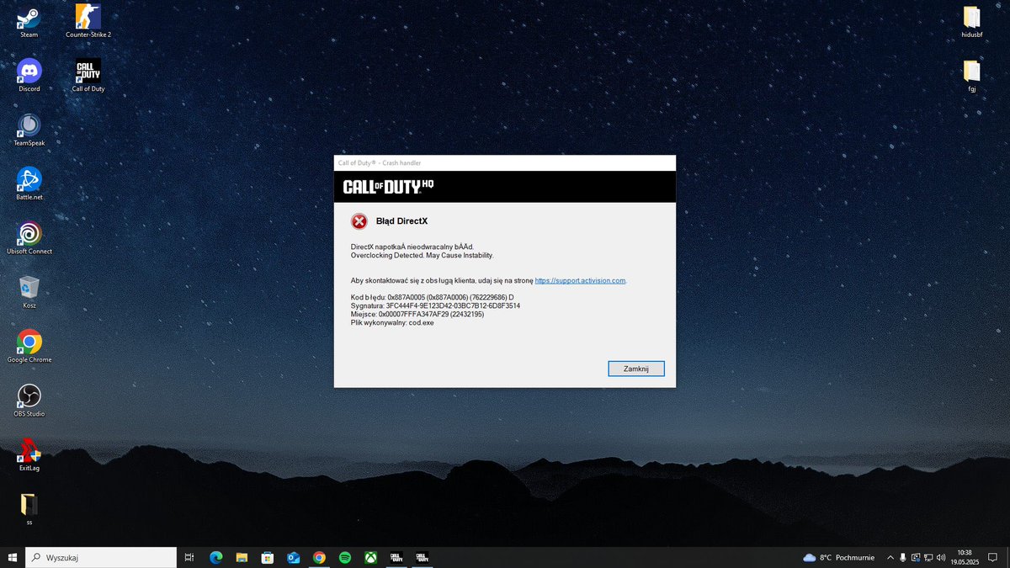Open the clock showing 10:38 19.05.2025
1010x568 pixels.
[x=964, y=557]
